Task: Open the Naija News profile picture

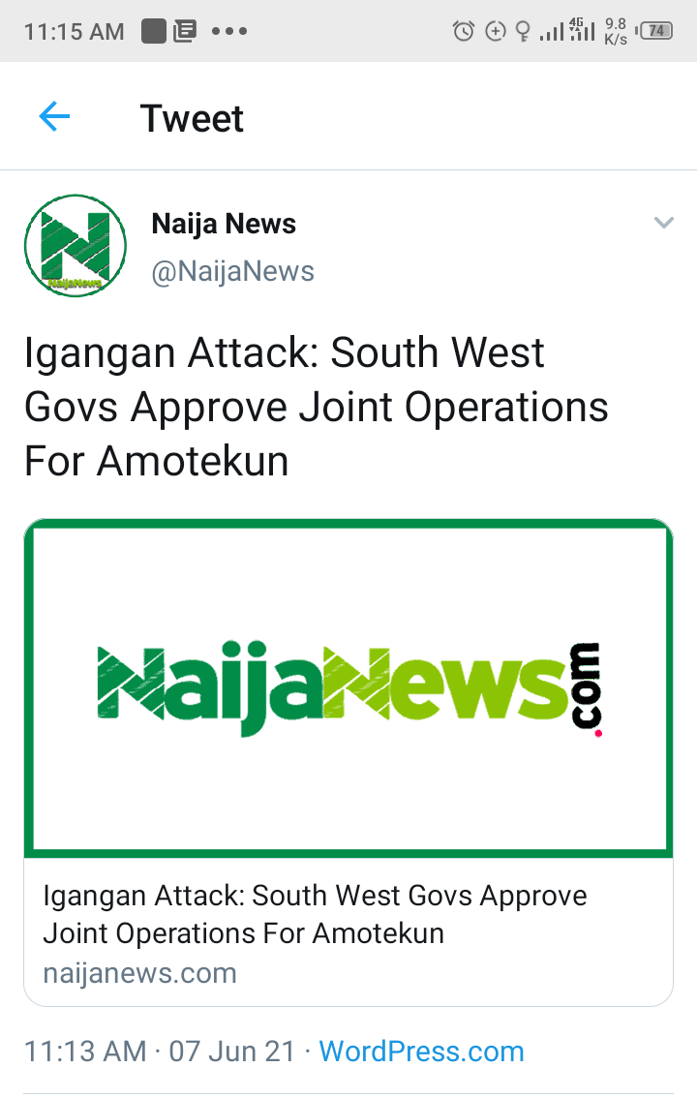Action: (76, 246)
